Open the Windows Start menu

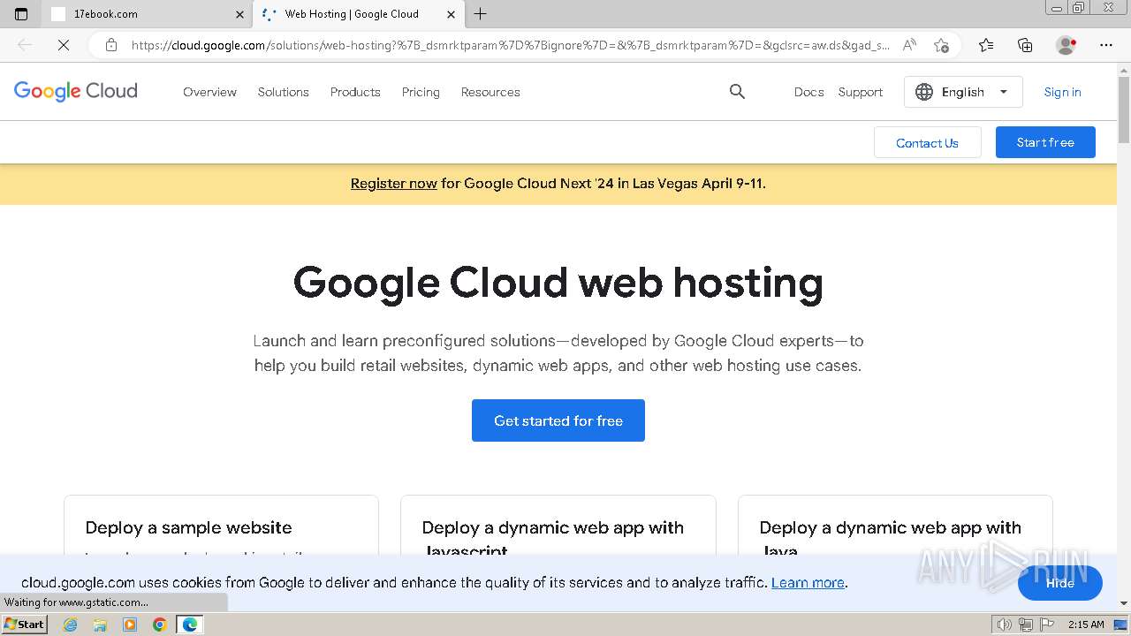(x=25, y=625)
